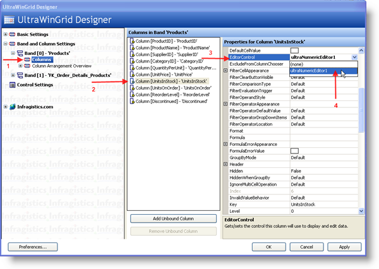
Task: Click the OK button
Action: point(269,247)
